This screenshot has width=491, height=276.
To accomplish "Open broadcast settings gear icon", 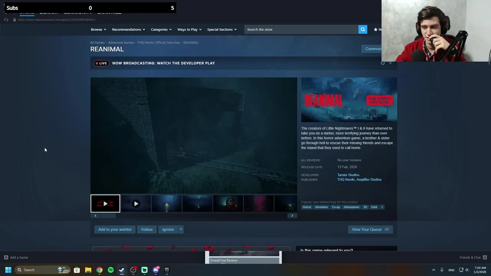I will pos(382,63).
